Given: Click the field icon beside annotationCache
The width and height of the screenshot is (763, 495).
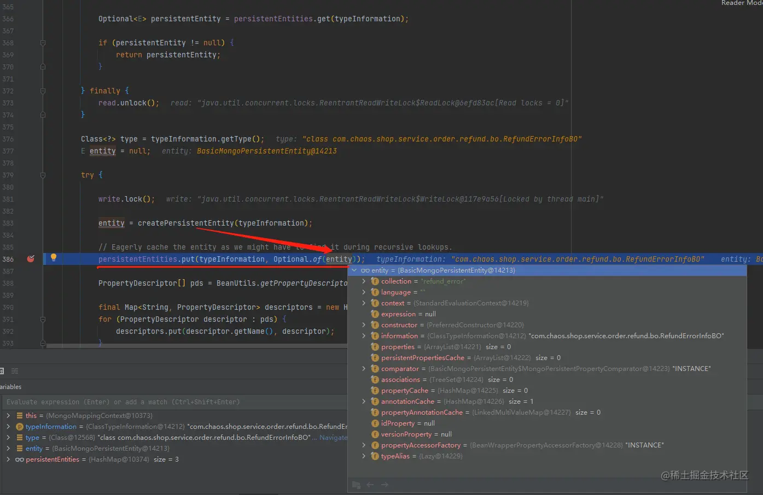Looking at the screenshot, I should (375, 401).
